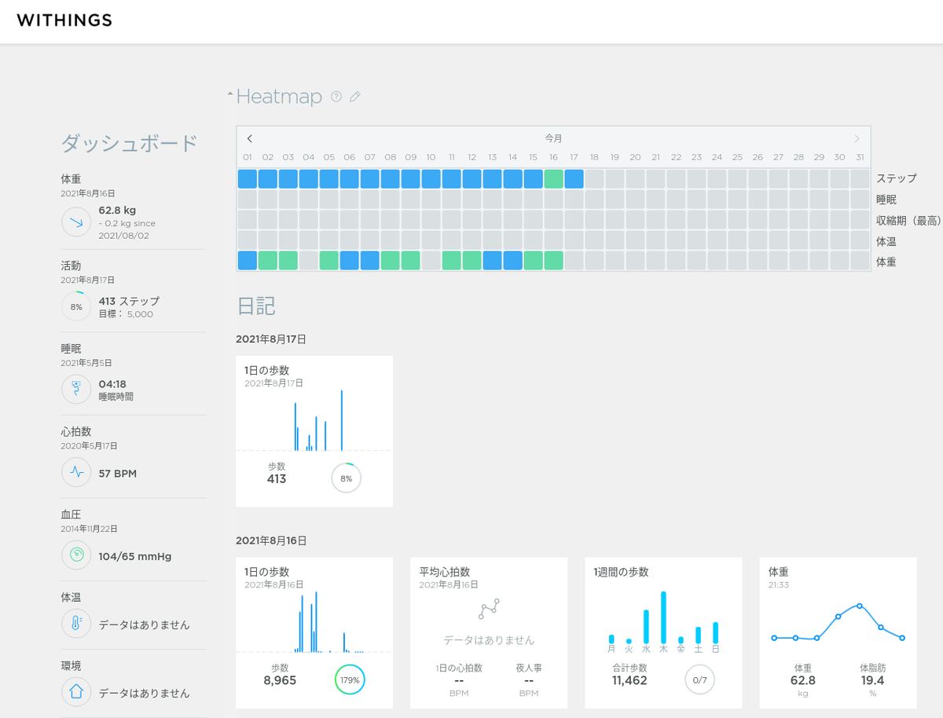
Task: Click the 2021年8月17日 diary date header
Action: pos(271,339)
